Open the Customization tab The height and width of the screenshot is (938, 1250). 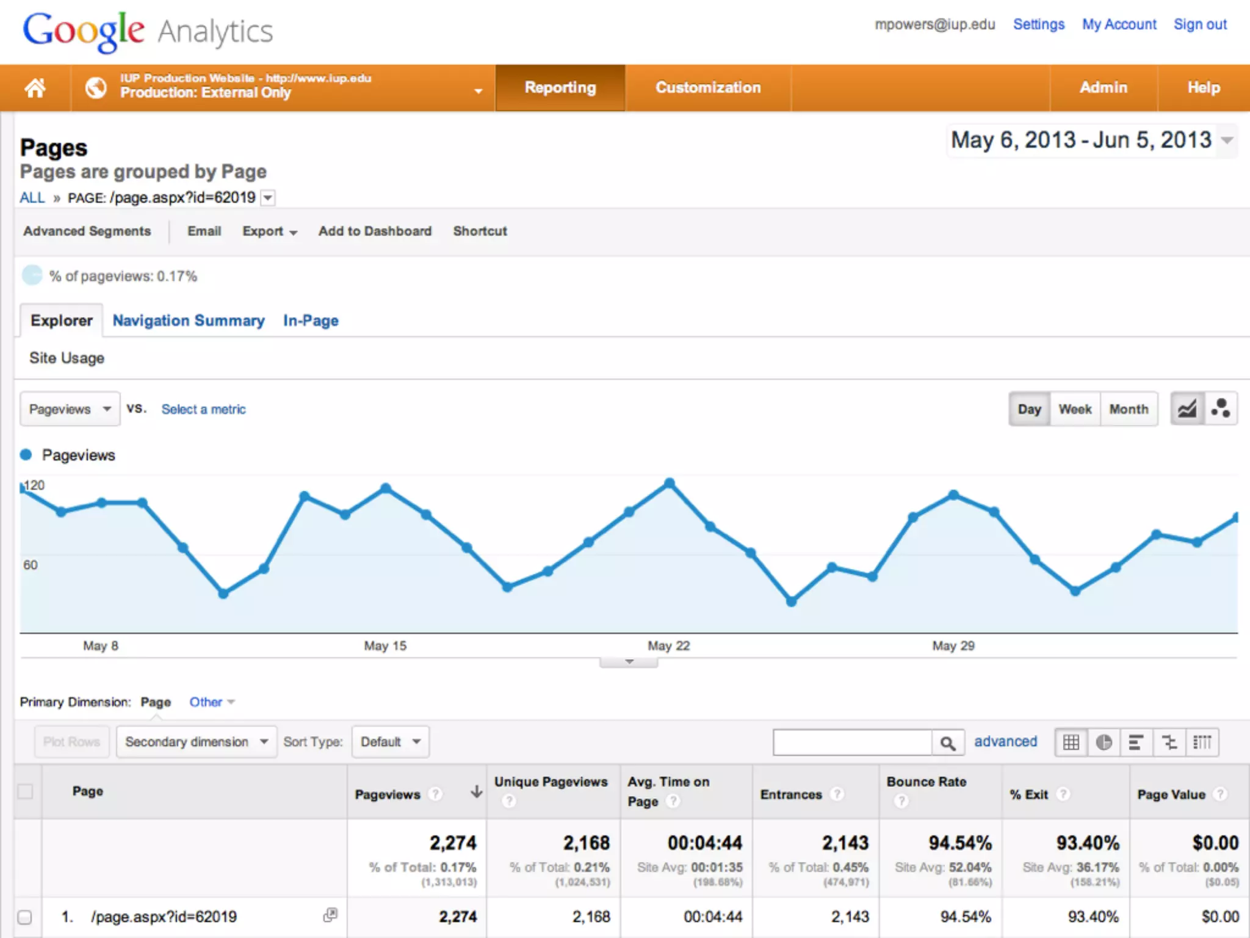(707, 88)
